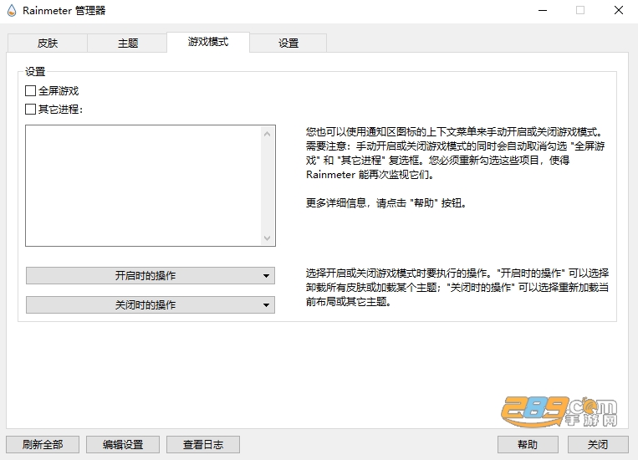The width and height of the screenshot is (638, 460).
Task: Click the 关闭 button
Action: (x=598, y=445)
